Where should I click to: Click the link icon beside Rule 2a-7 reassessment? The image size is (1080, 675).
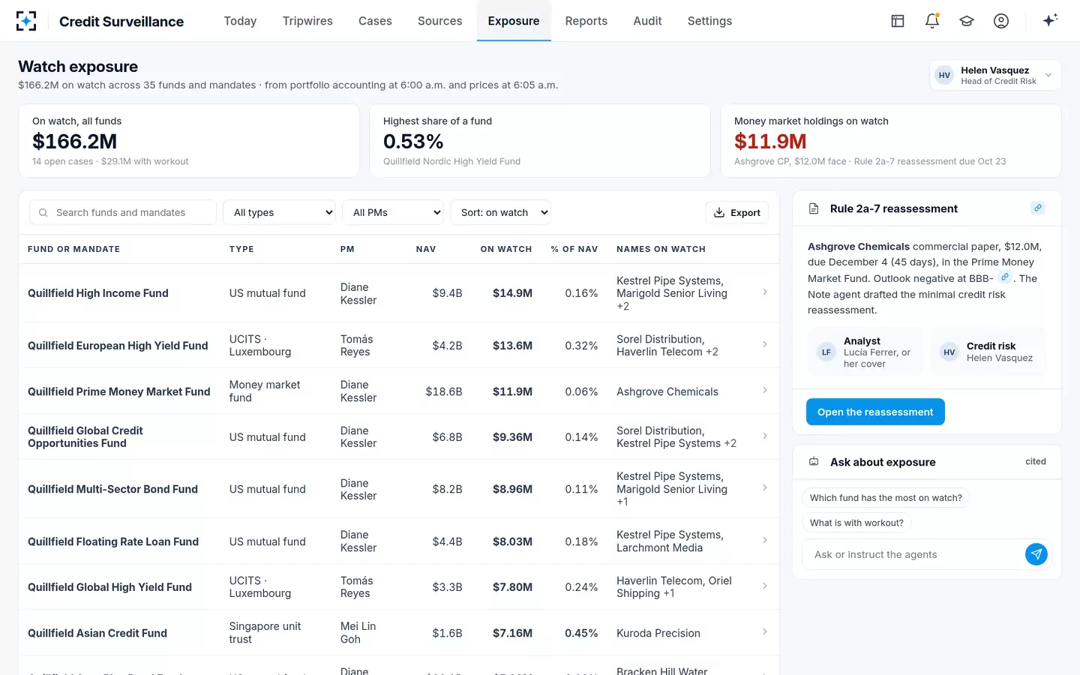click(1038, 208)
